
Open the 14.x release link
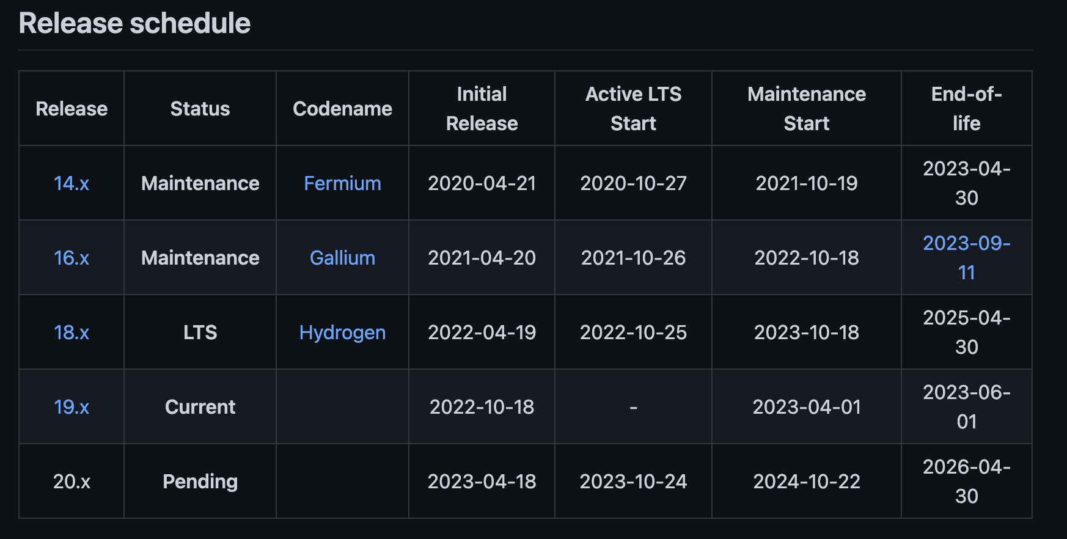click(71, 183)
